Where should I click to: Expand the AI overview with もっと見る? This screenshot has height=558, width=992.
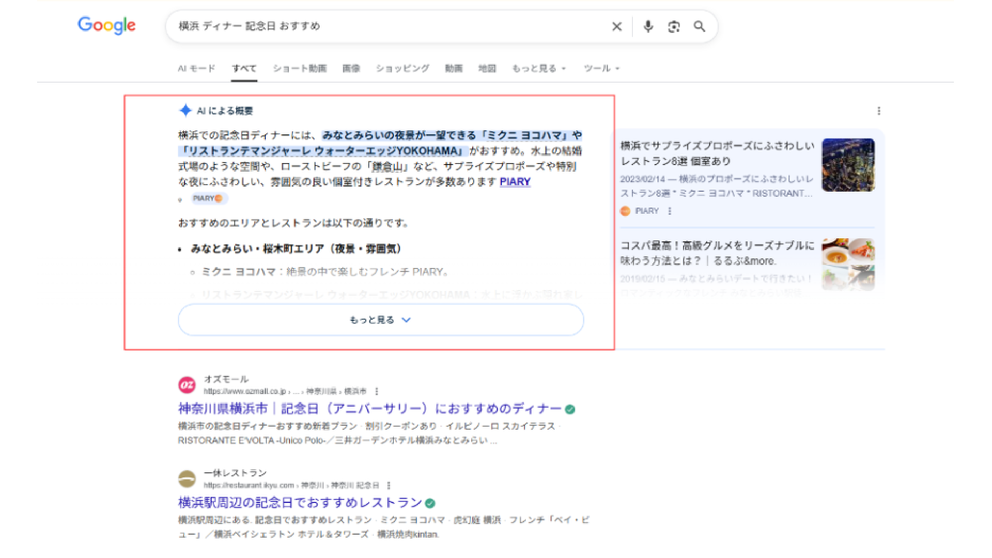click(381, 320)
